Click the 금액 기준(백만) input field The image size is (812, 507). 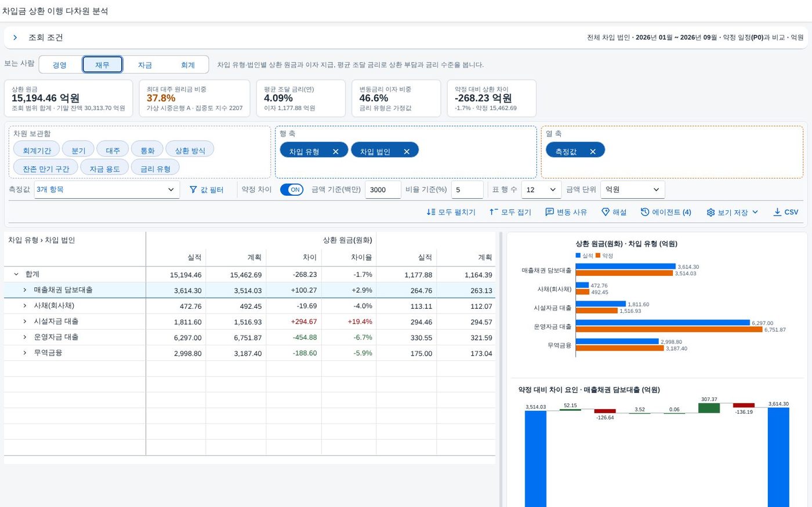click(383, 189)
